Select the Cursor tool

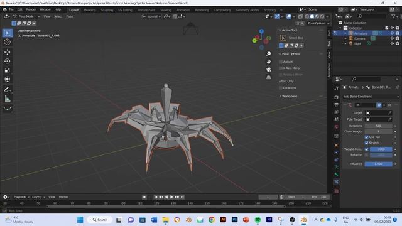click(8, 42)
